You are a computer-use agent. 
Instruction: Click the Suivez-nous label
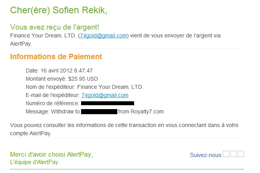(x=205, y=155)
